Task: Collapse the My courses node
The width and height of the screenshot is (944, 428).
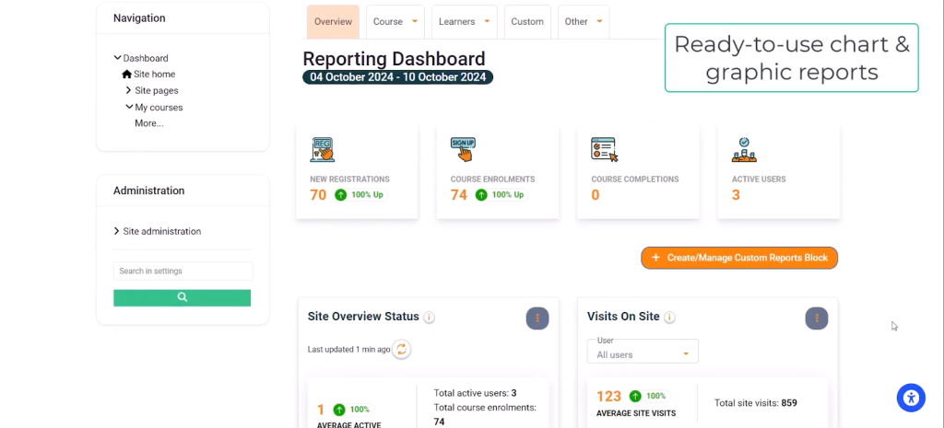Action: click(129, 107)
